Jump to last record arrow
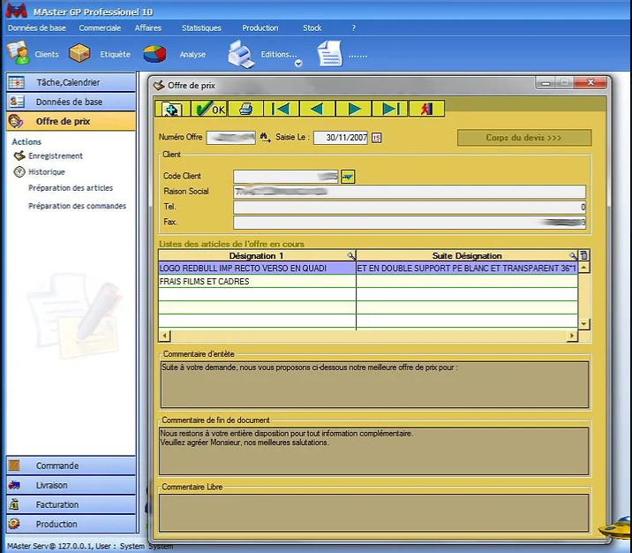This screenshot has width=632, height=553. [389, 109]
